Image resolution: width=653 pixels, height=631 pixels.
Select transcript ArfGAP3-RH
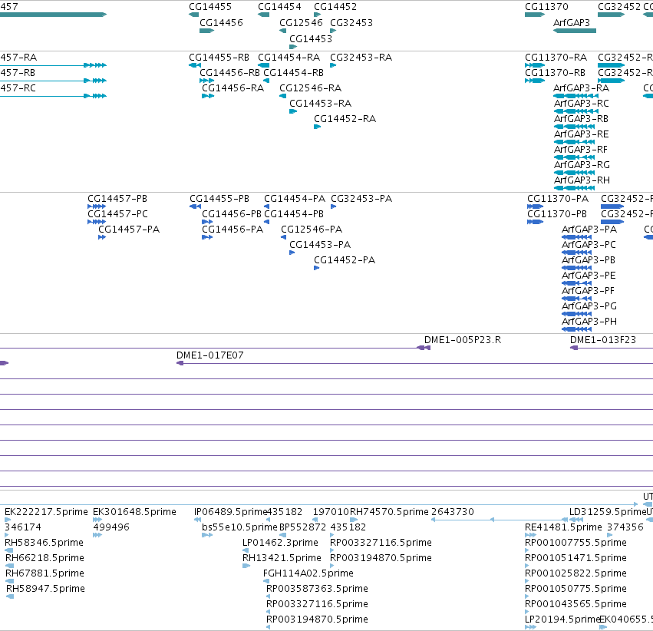coord(582,180)
